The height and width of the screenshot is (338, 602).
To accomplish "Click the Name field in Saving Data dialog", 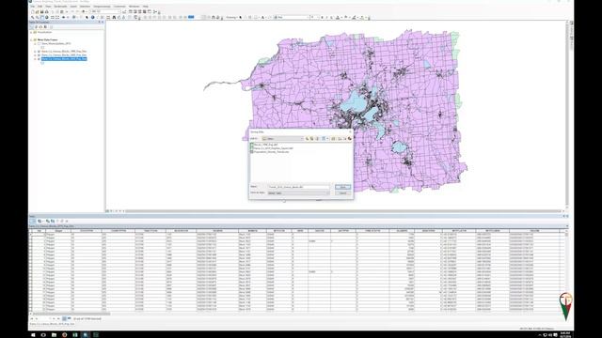I will 298,187.
